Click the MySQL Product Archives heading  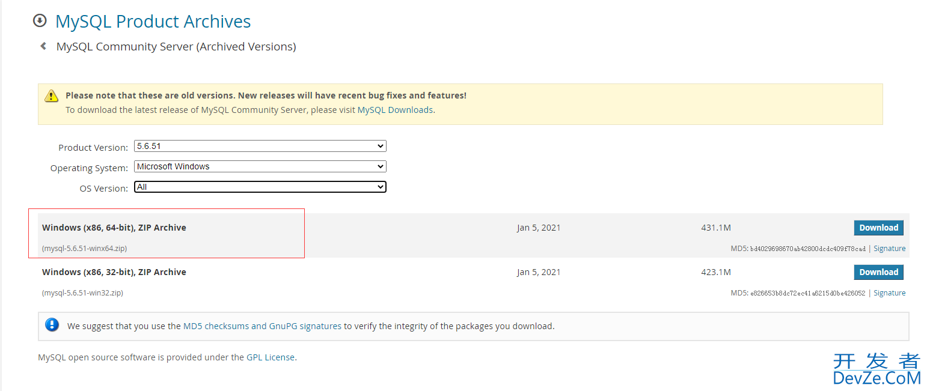click(x=153, y=22)
